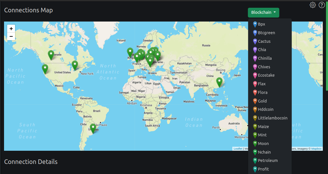Choose Flax from the blockchain list
This screenshot has height=174, width=328.
[x=270, y=84]
